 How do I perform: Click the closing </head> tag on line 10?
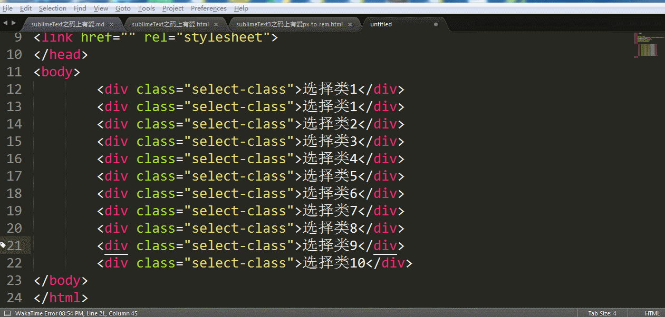tap(61, 54)
